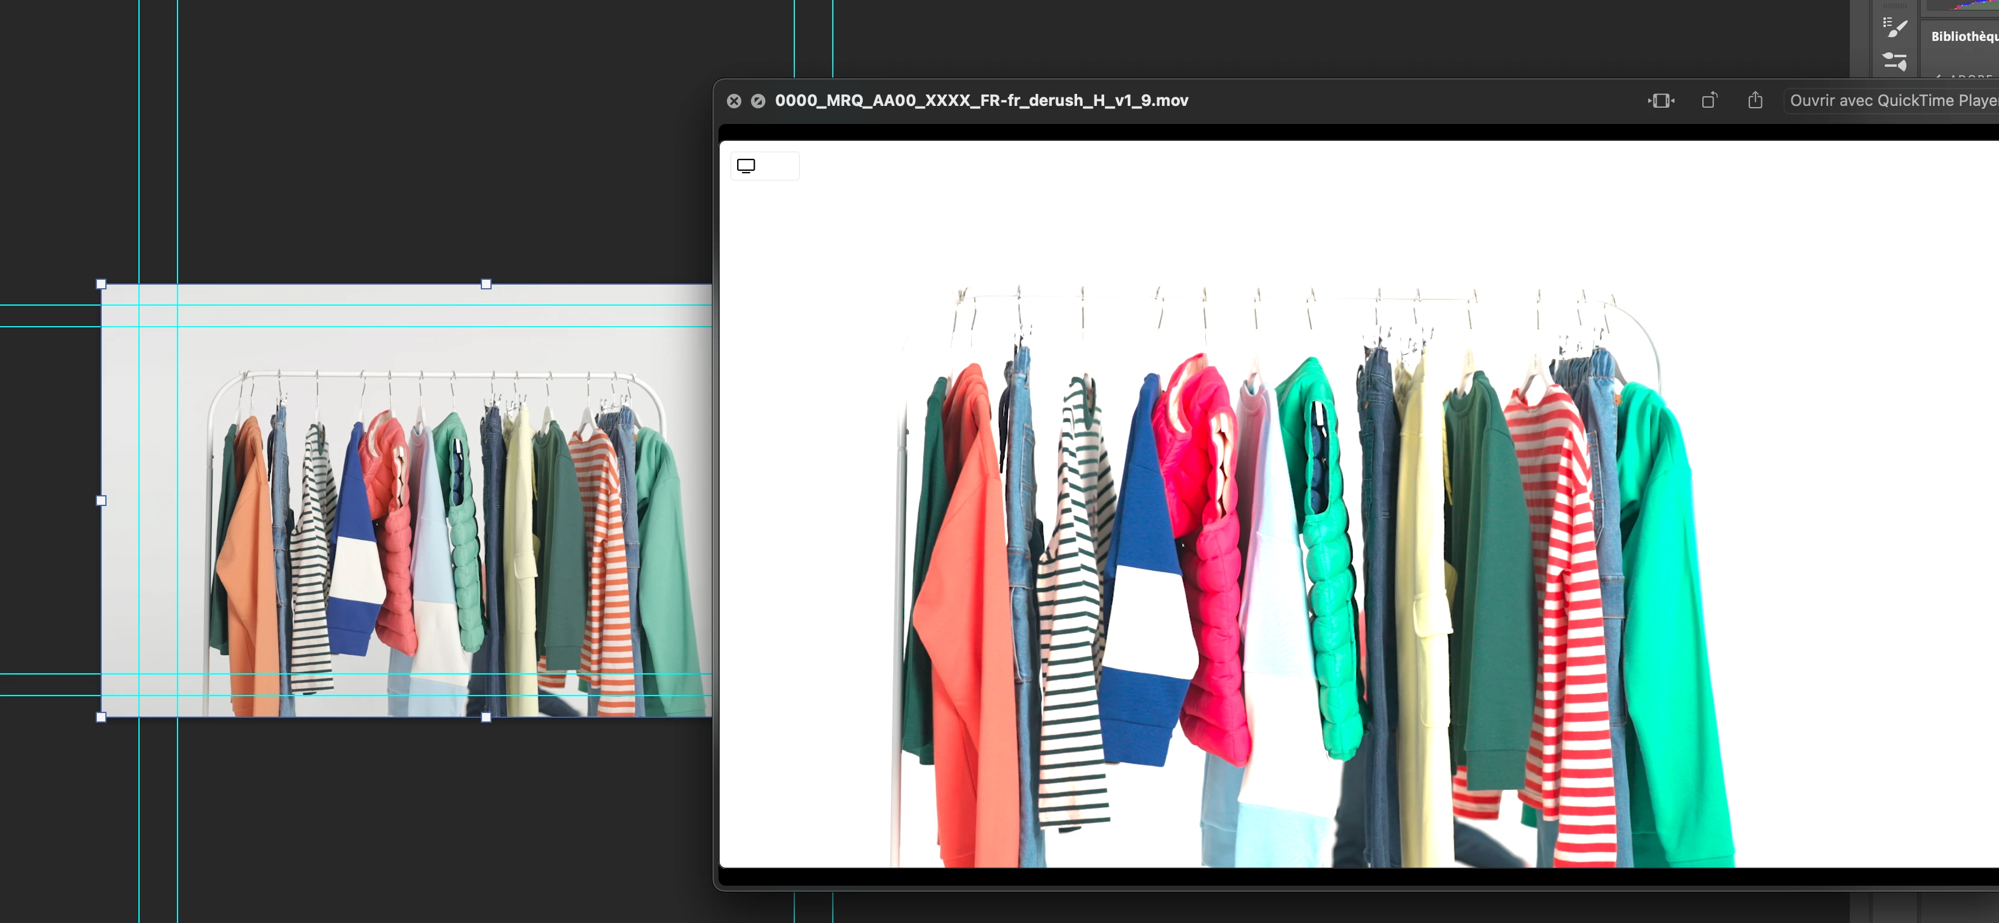Click the top-left transform handle
1999x923 pixels.
(x=101, y=284)
